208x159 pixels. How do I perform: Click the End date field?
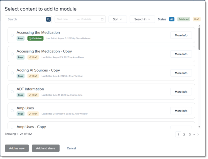point(90,19)
